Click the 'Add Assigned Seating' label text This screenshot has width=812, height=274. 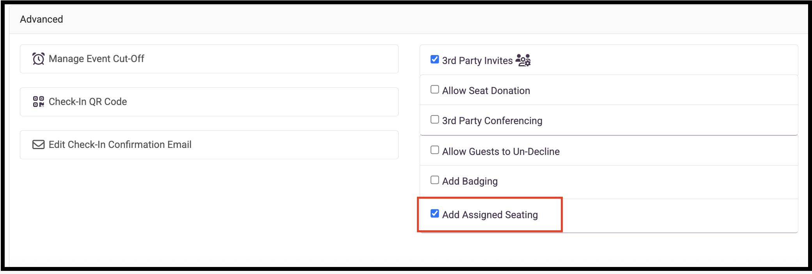click(x=490, y=215)
